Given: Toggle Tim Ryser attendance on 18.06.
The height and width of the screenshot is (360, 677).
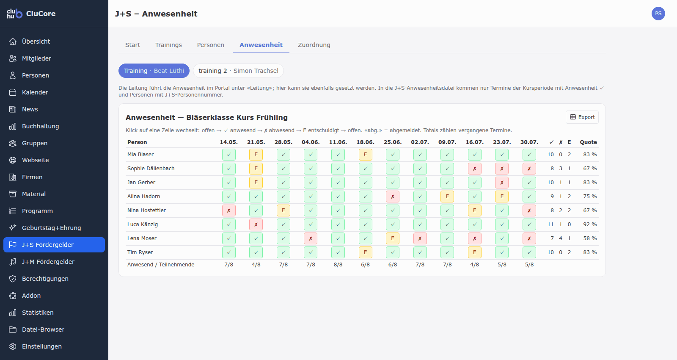Looking at the screenshot, I should click(365, 252).
